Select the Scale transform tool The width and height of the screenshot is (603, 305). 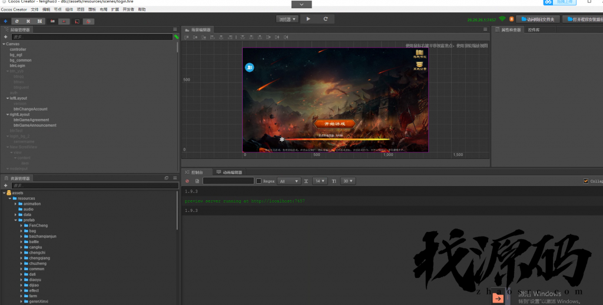(x=28, y=21)
